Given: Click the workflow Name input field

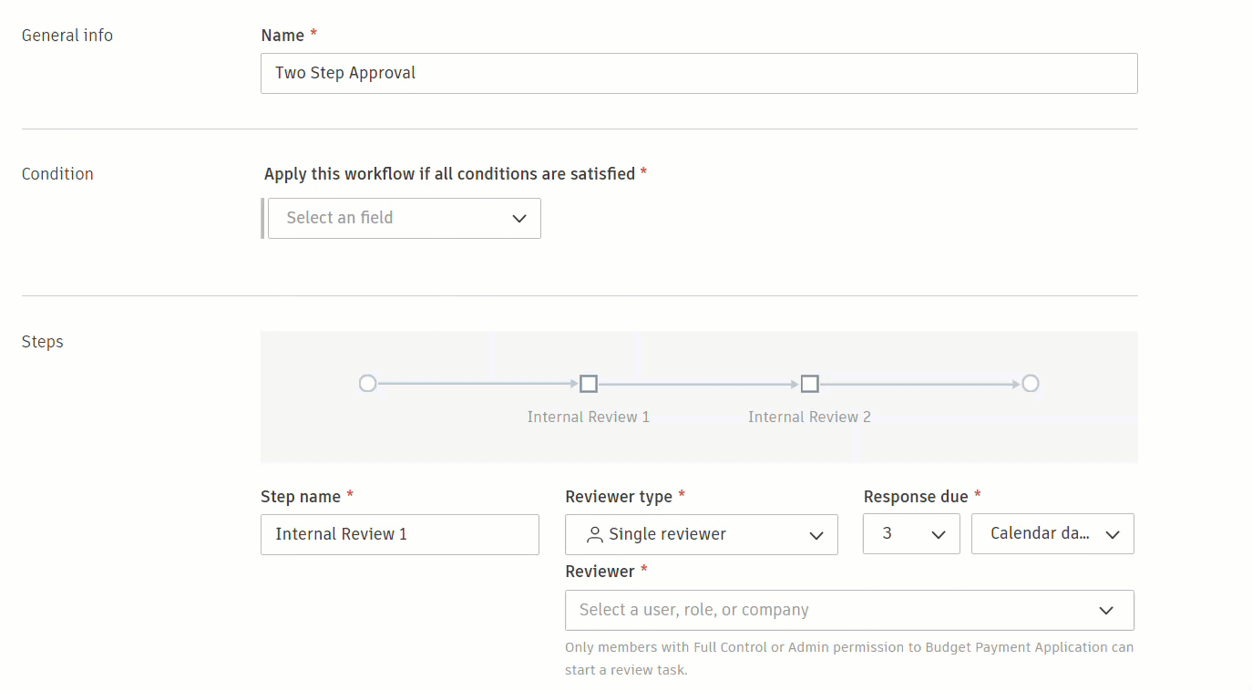Looking at the screenshot, I should click(699, 74).
